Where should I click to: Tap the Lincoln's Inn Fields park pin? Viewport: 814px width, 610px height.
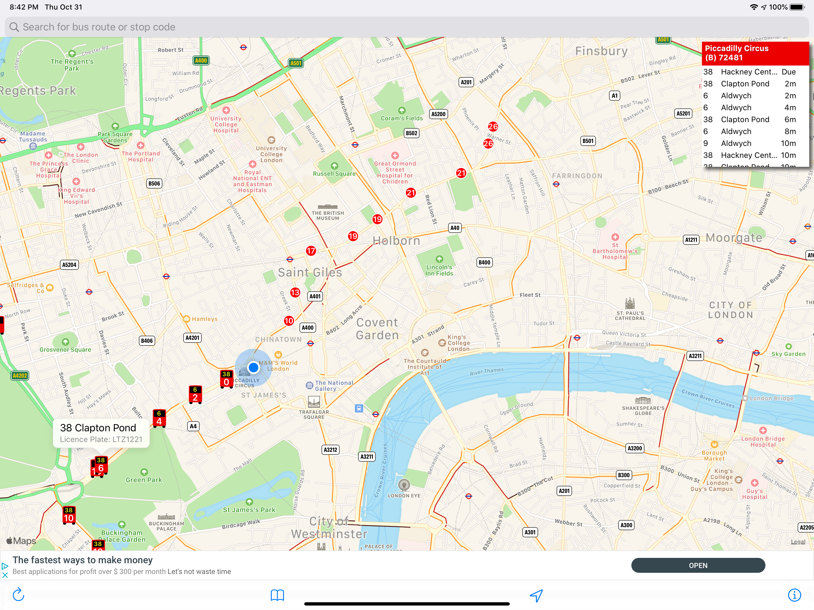click(439, 259)
